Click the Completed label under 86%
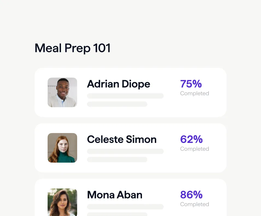 194,204
